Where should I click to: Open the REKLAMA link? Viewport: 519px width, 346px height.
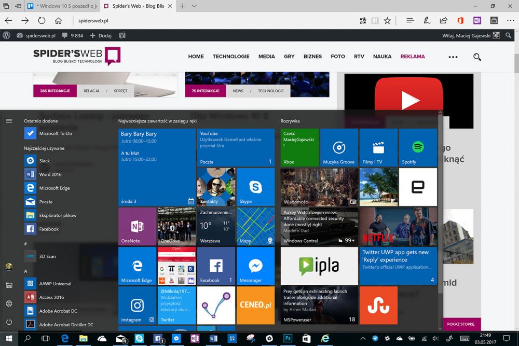pyautogui.click(x=413, y=57)
